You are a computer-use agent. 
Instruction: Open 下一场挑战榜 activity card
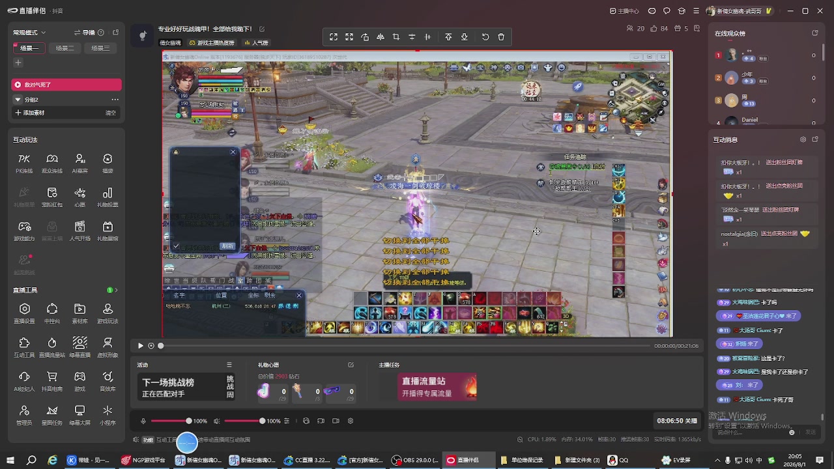tap(185, 387)
